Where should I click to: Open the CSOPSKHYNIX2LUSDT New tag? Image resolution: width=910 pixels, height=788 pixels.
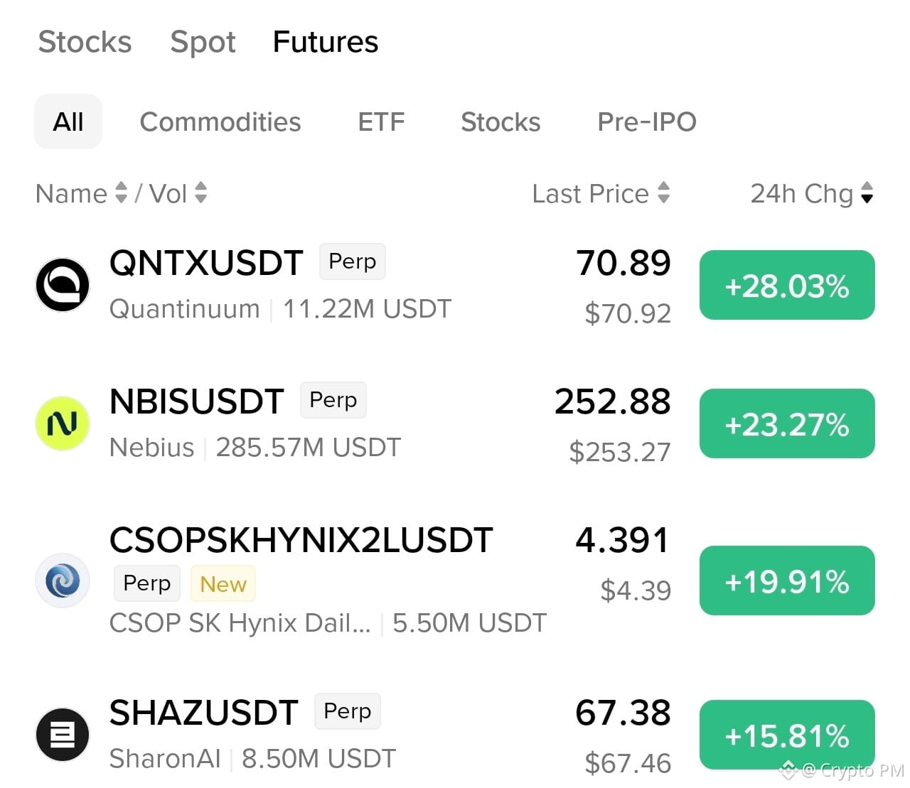223,583
